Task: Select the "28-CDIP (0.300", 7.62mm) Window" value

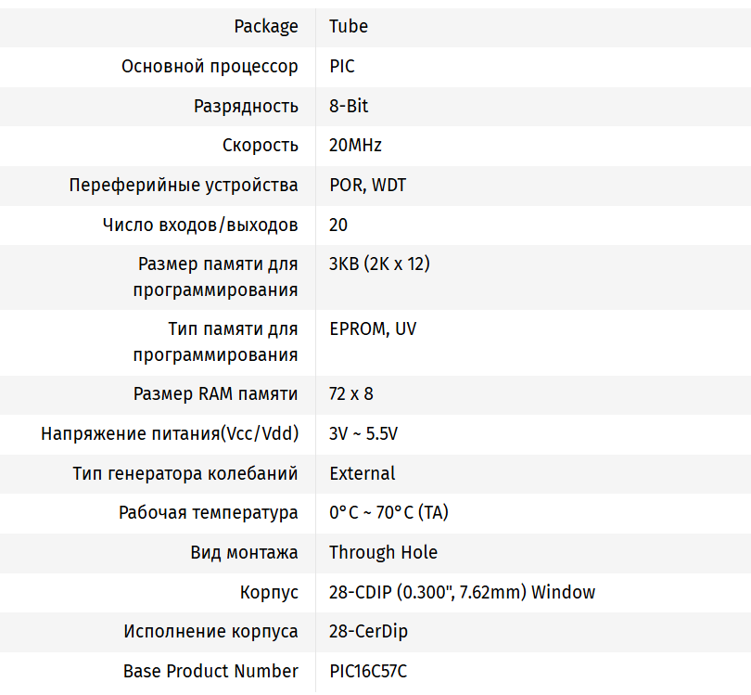Action: click(462, 593)
